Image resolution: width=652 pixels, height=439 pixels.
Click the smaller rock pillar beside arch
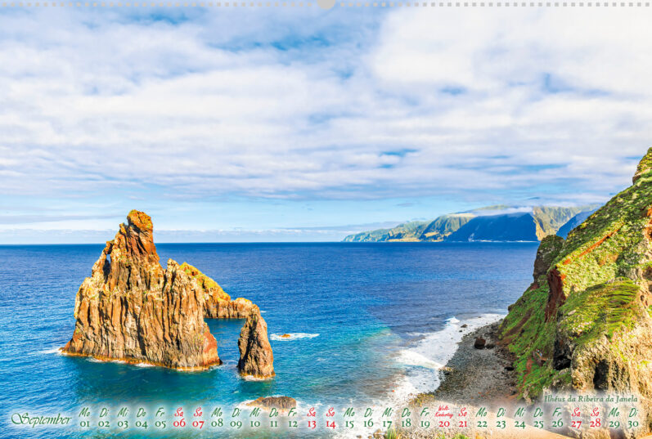pyautogui.click(x=255, y=346)
